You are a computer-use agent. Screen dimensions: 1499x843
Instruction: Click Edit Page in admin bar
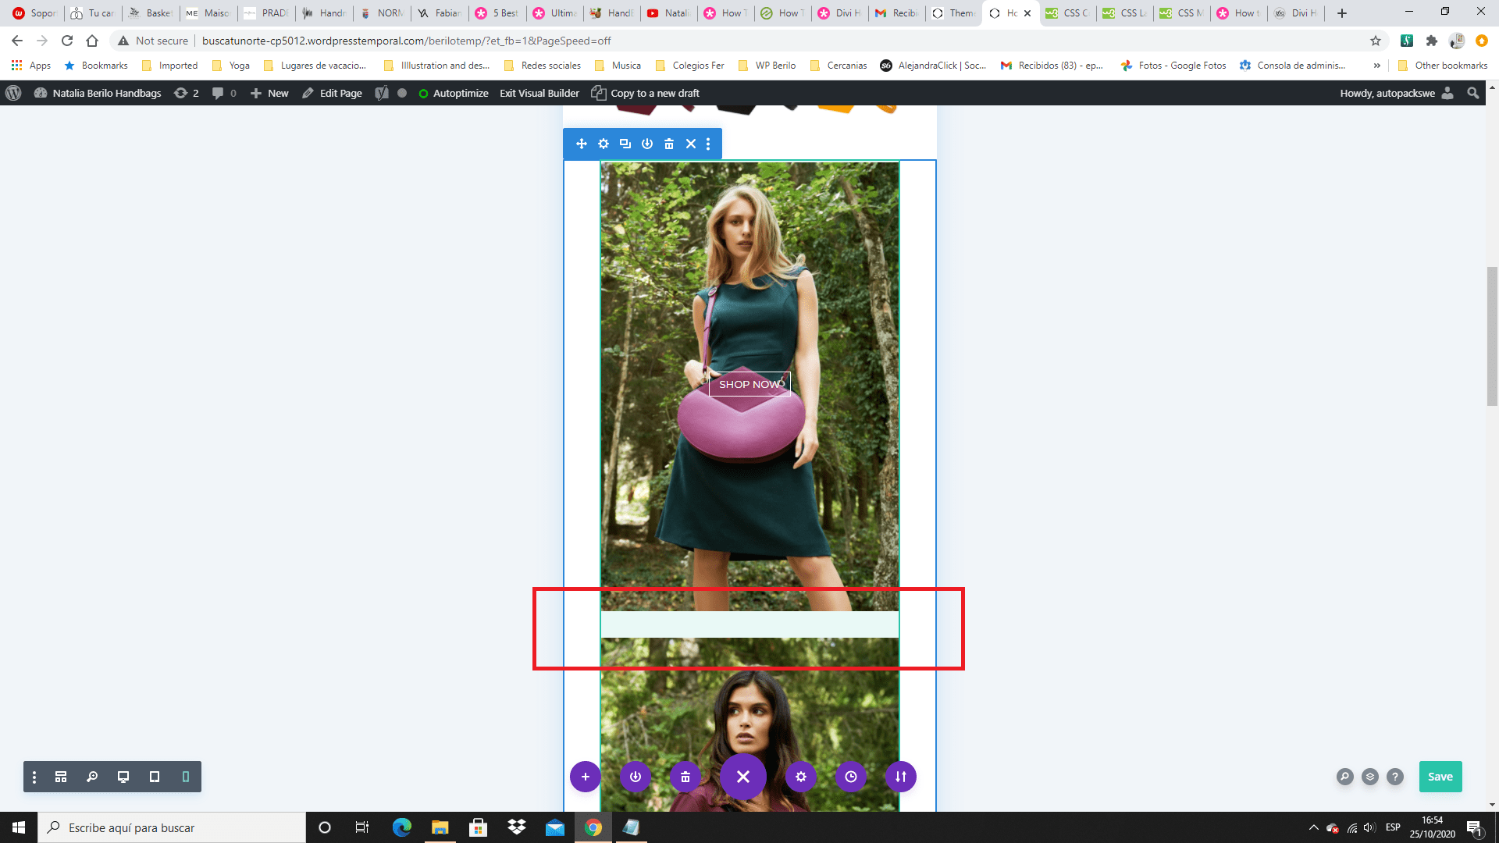click(x=332, y=93)
